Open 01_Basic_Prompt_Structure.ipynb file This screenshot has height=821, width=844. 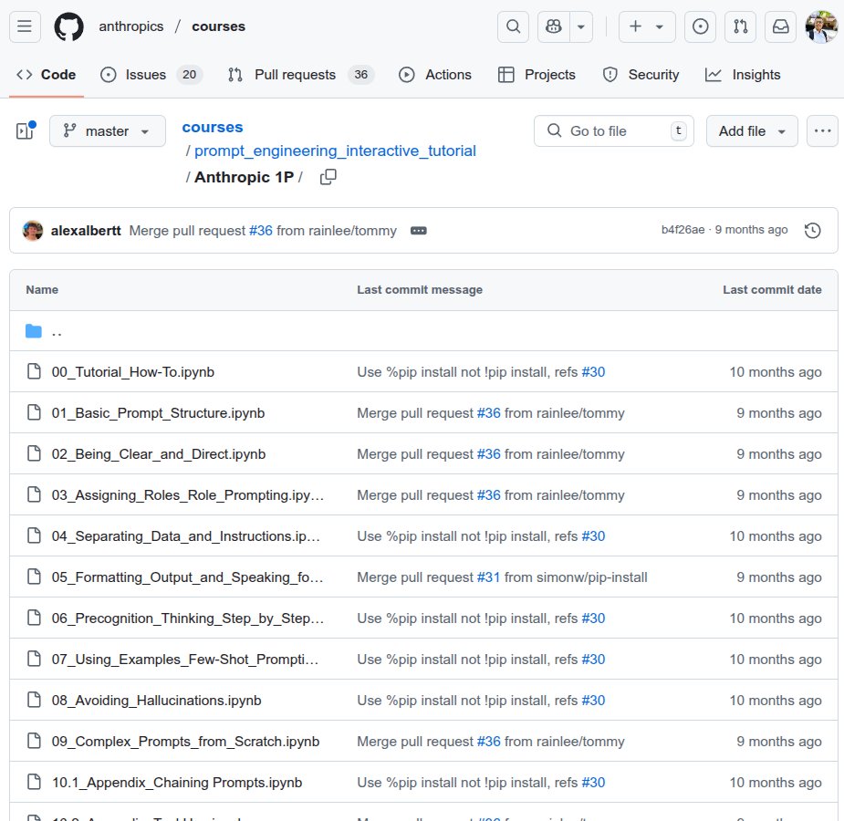coord(158,413)
